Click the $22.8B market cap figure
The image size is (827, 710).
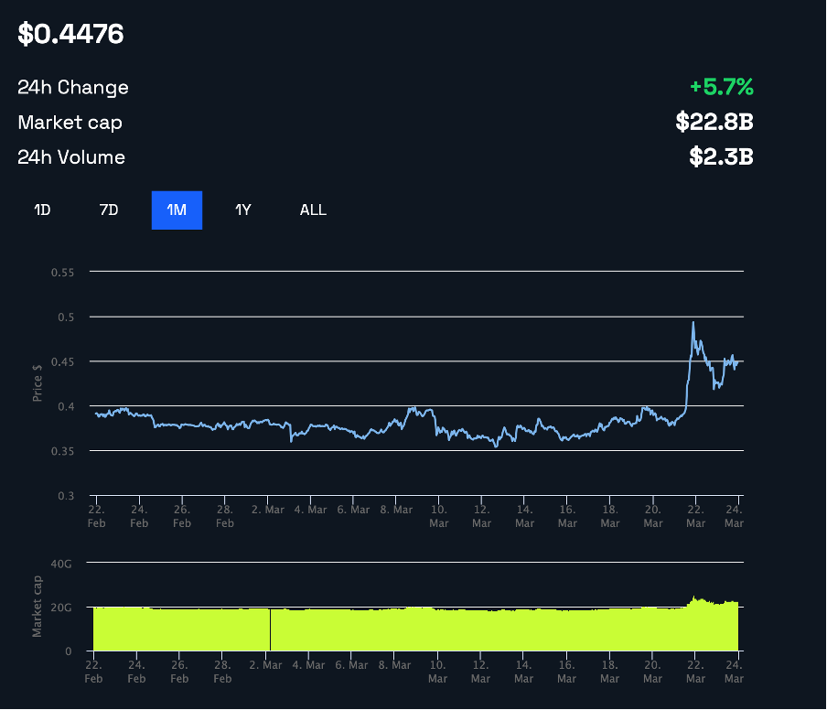(x=714, y=122)
